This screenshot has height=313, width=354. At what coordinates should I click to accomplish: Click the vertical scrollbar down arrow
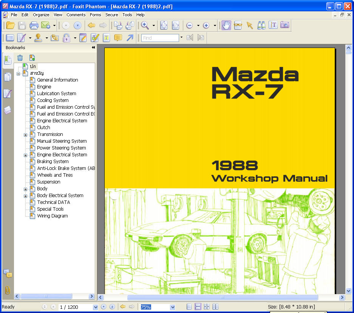click(348, 291)
